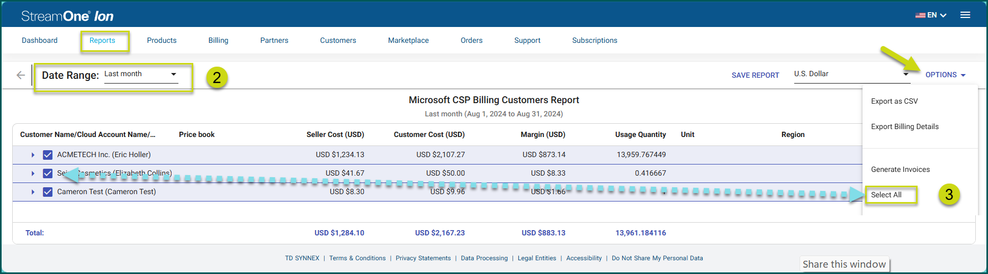The image size is (988, 274).
Task: Click seller cost USD $8.30
Action: pyautogui.click(x=347, y=191)
